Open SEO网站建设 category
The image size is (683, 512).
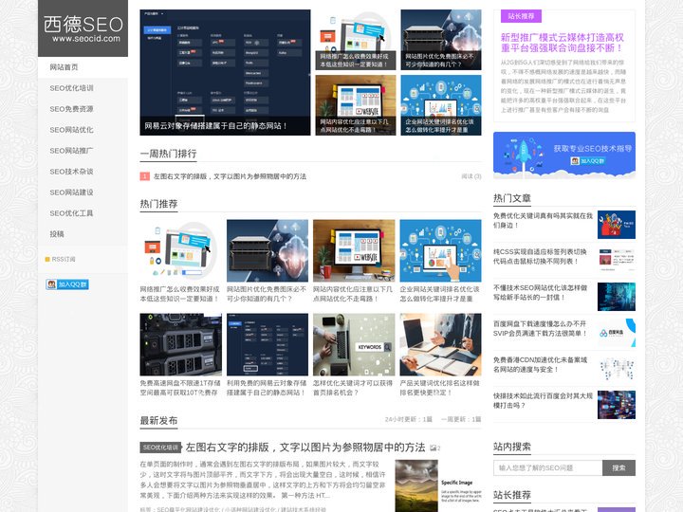71,192
